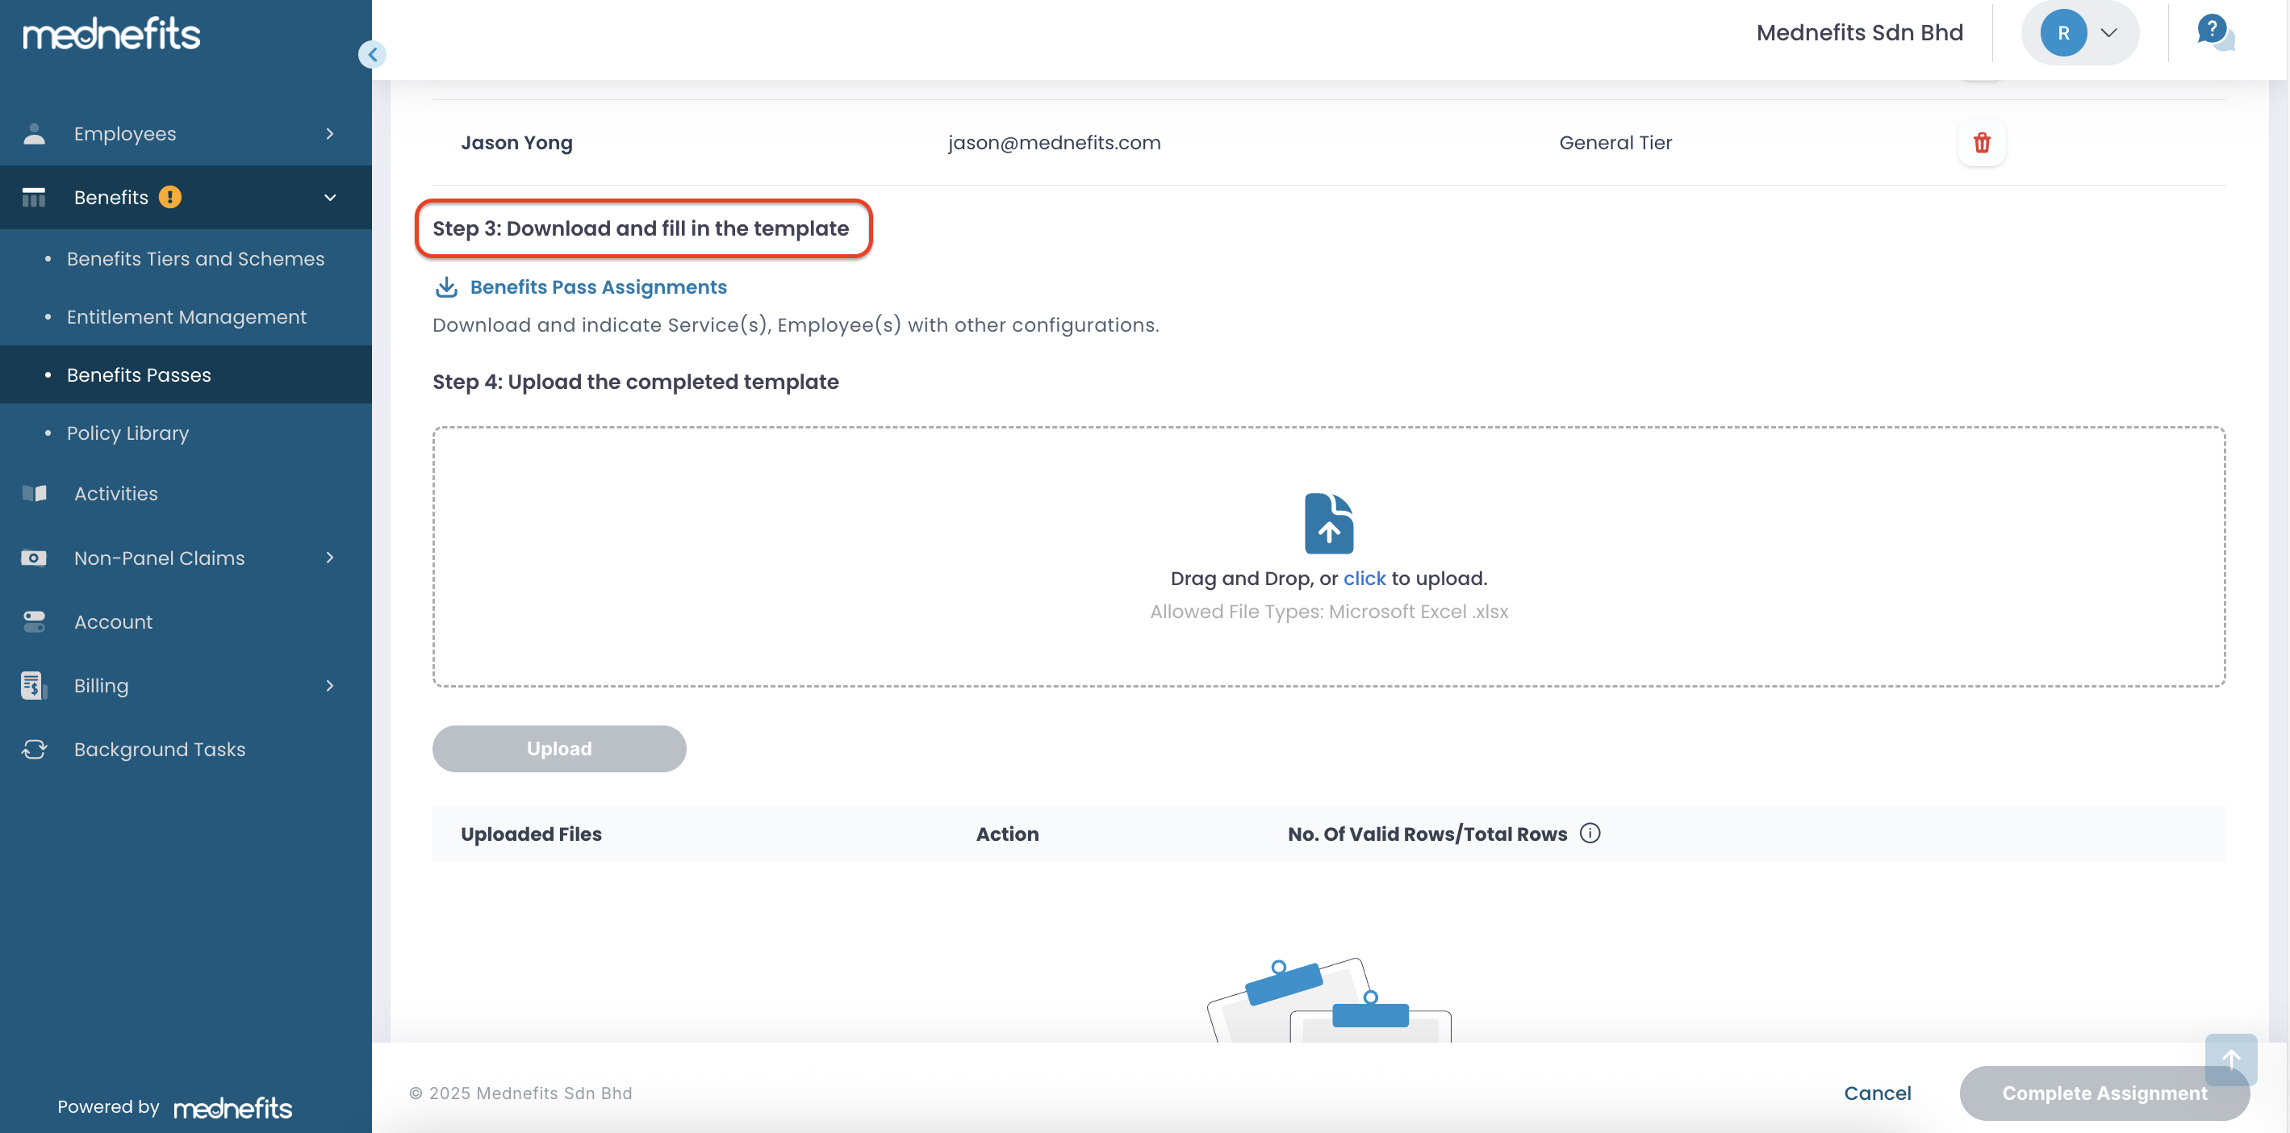Click the 'click' link to upload
2290x1133 pixels.
coord(1364,578)
